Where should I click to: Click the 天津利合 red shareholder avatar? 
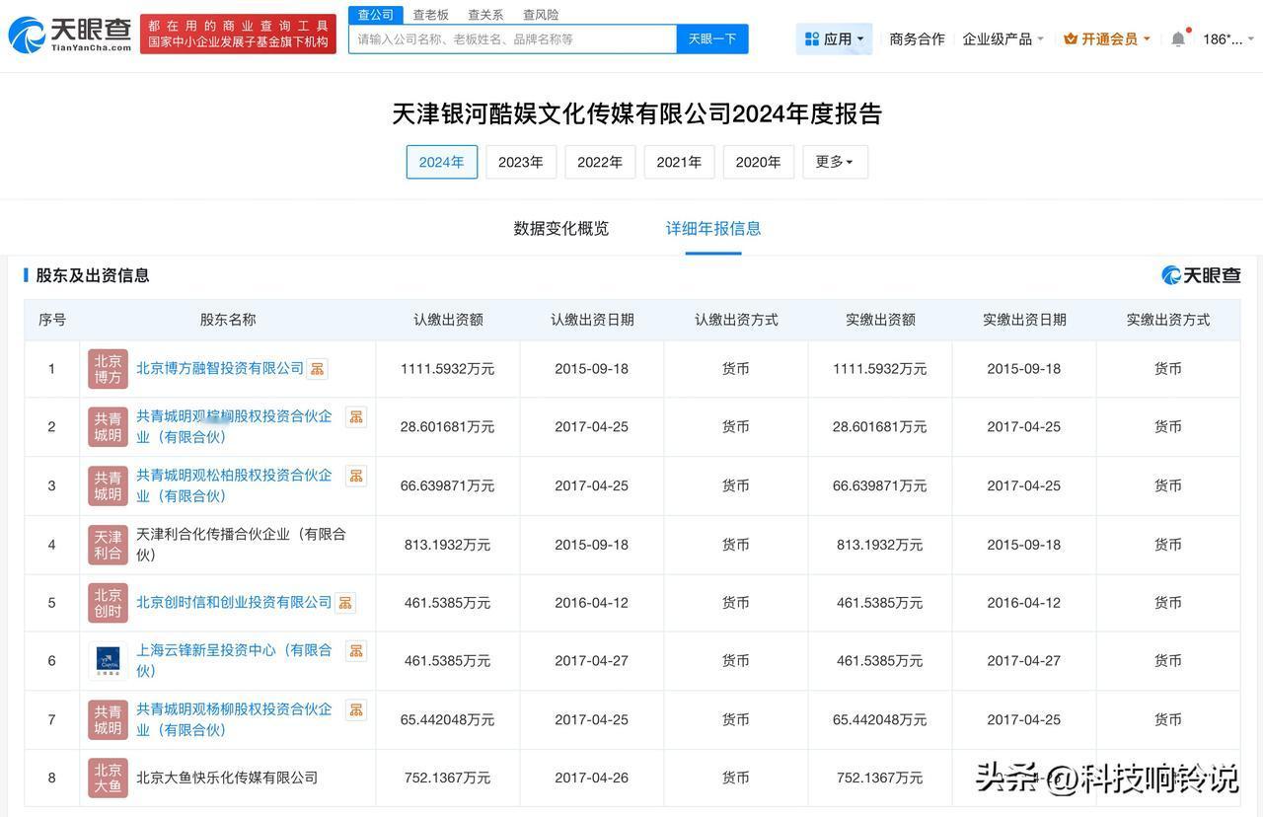(108, 545)
